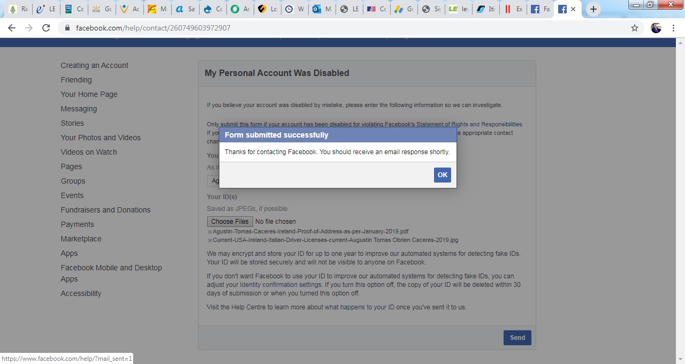
Task: Remove the Driver-Licenses jpg attachment
Action: 210,240
